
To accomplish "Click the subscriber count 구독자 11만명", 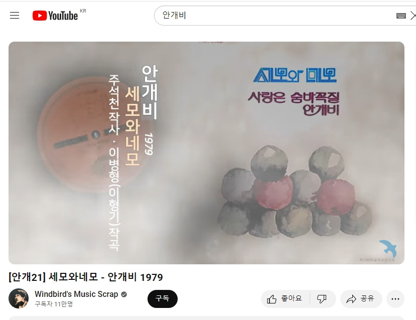I will tap(54, 304).
